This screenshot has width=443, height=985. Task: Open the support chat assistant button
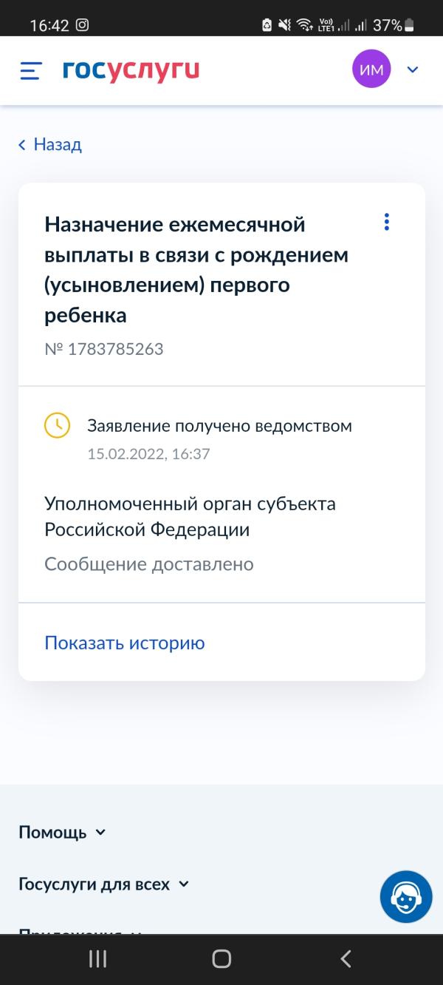(406, 896)
